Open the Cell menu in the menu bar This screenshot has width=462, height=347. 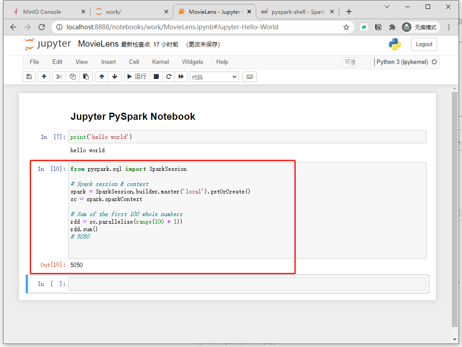(x=134, y=62)
